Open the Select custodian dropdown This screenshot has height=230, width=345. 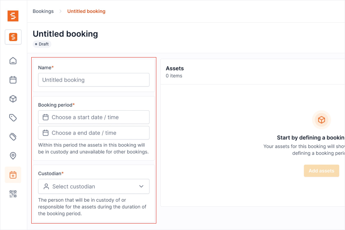93,186
